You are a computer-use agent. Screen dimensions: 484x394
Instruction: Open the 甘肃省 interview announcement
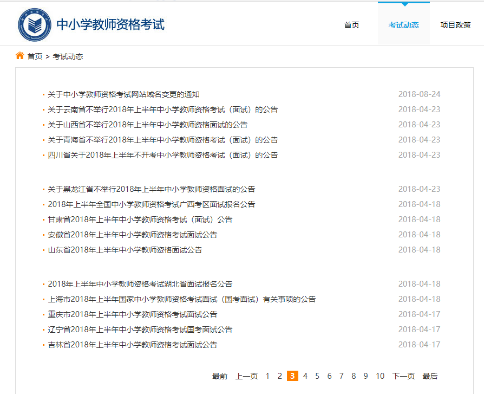[139, 219]
